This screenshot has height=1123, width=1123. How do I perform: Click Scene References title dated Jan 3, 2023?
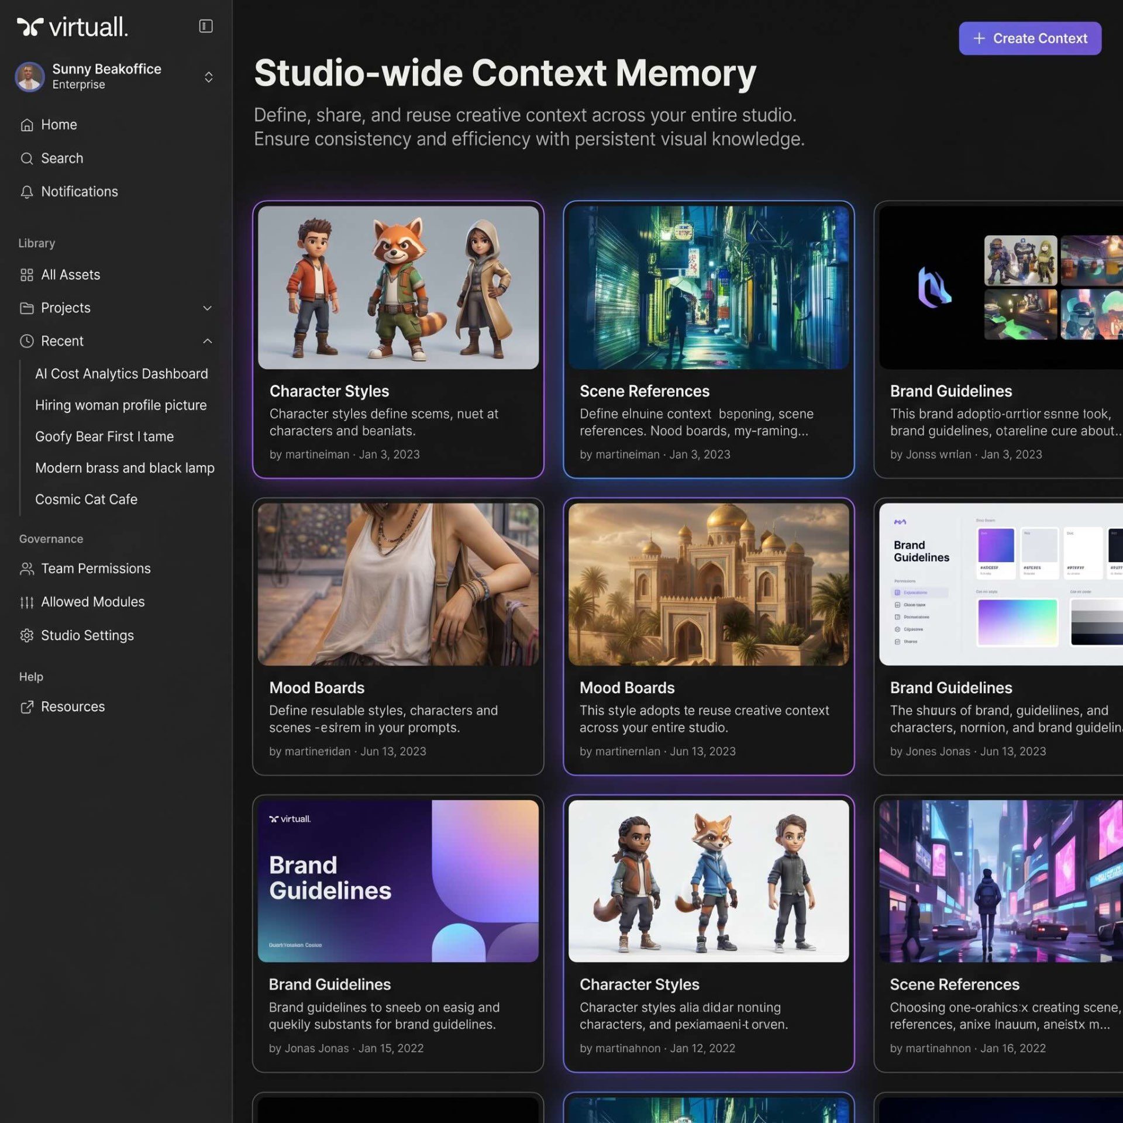[645, 391]
